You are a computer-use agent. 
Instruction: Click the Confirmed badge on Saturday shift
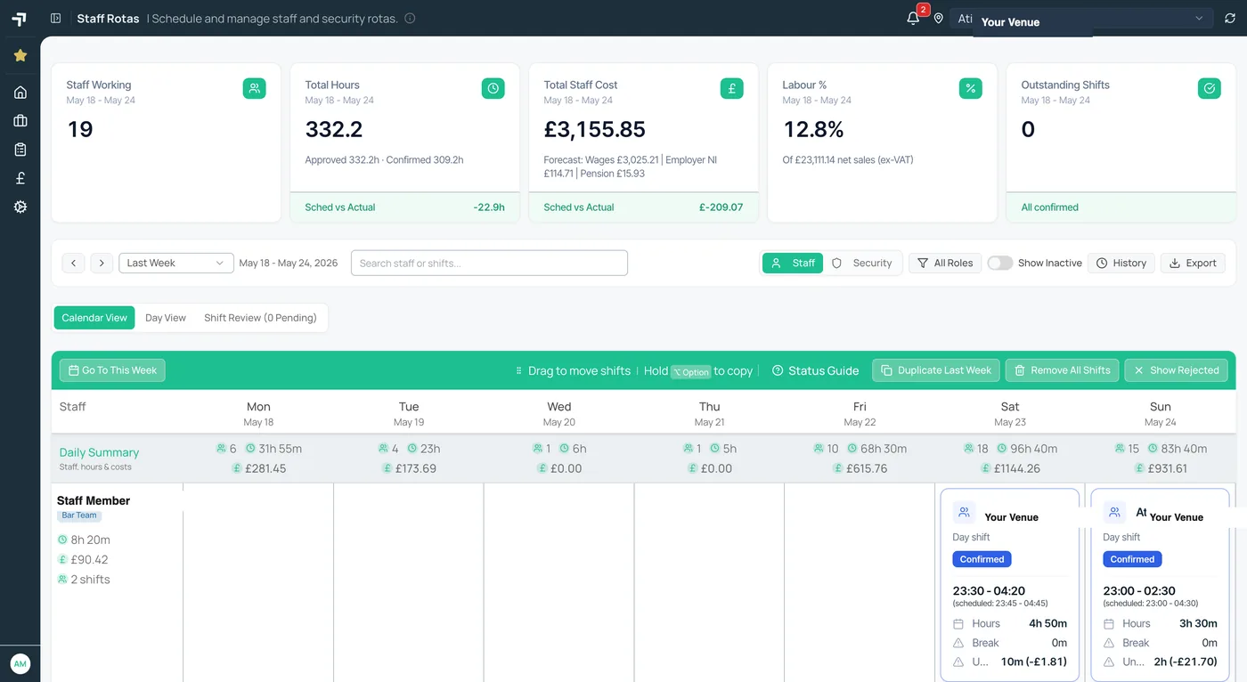(982, 559)
